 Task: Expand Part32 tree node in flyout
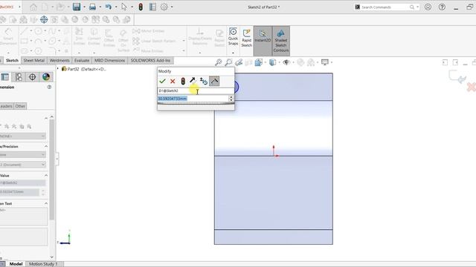pos(58,69)
